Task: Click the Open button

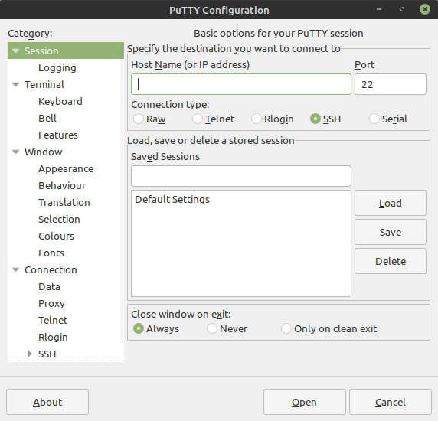Action: click(305, 402)
